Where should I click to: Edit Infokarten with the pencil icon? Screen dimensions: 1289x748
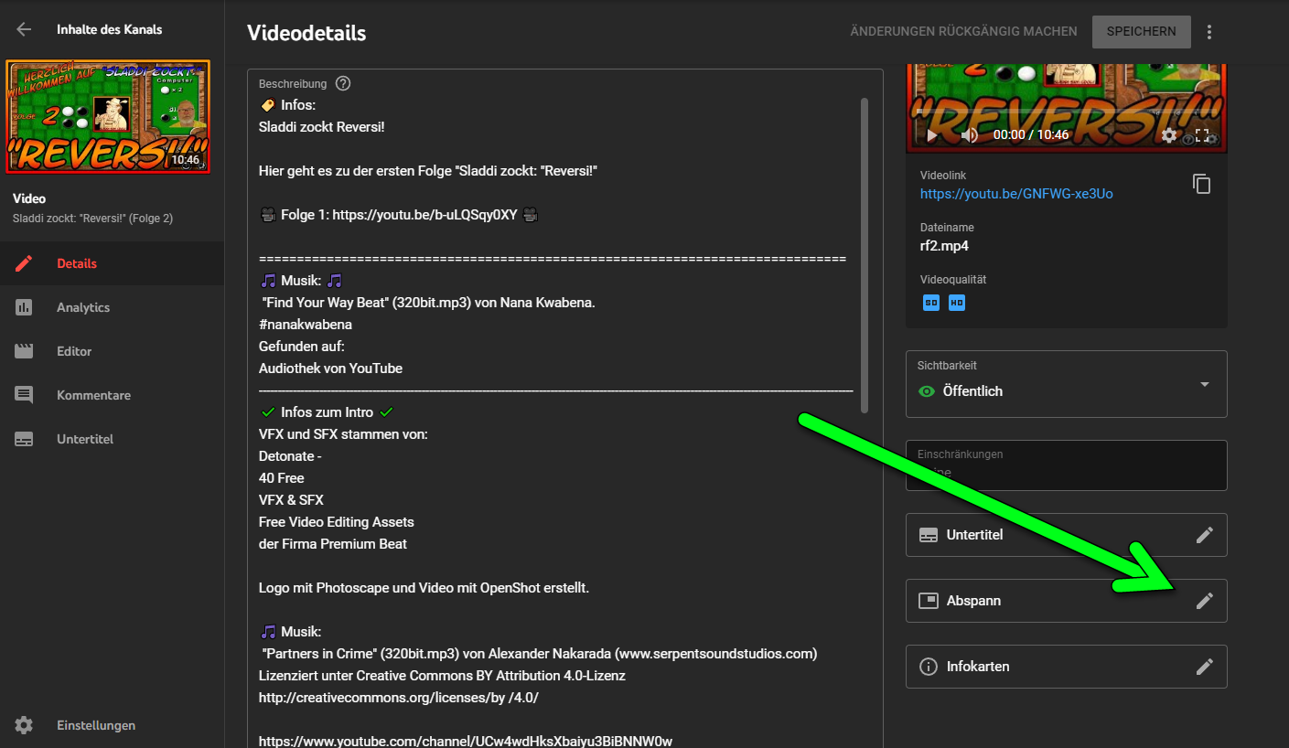pyautogui.click(x=1205, y=667)
